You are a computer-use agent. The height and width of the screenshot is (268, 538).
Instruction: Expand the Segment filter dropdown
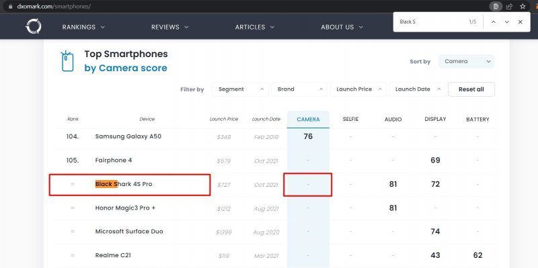pyautogui.click(x=241, y=89)
